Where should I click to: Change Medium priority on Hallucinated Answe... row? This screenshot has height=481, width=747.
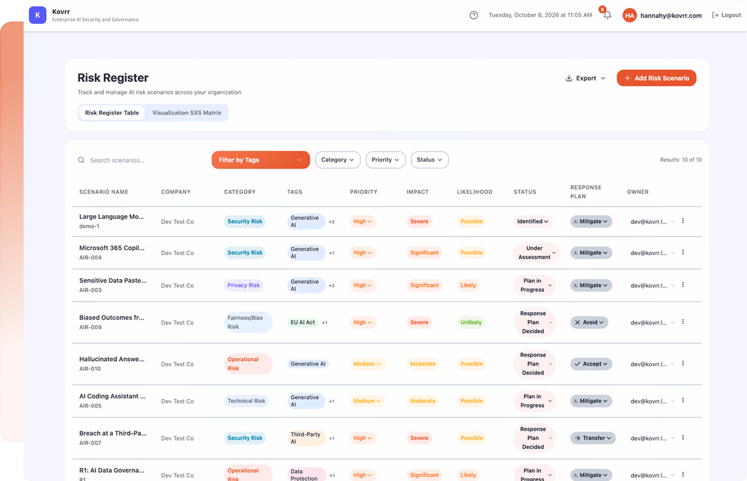pyautogui.click(x=367, y=364)
